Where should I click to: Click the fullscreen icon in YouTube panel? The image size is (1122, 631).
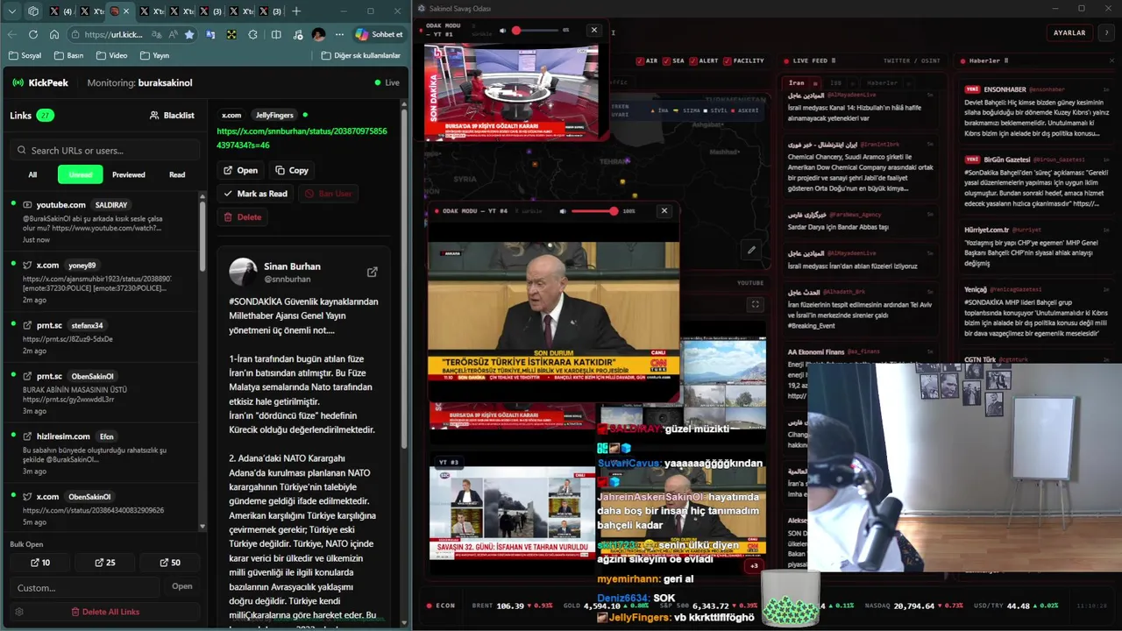pos(755,304)
